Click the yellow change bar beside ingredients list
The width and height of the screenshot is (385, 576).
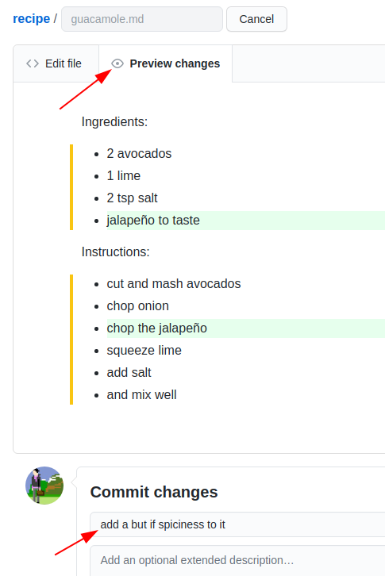click(71, 187)
